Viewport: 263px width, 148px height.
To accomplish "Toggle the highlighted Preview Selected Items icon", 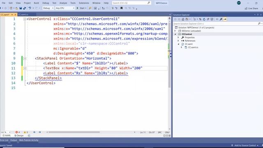I will coord(225,19).
